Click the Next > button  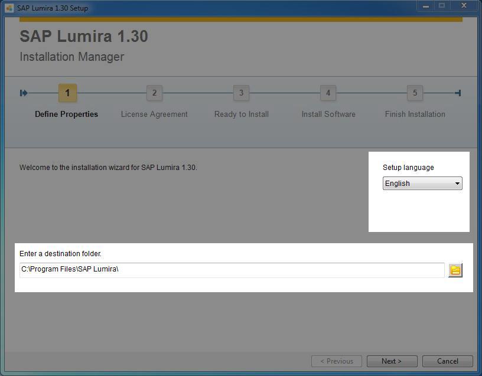[x=392, y=361]
